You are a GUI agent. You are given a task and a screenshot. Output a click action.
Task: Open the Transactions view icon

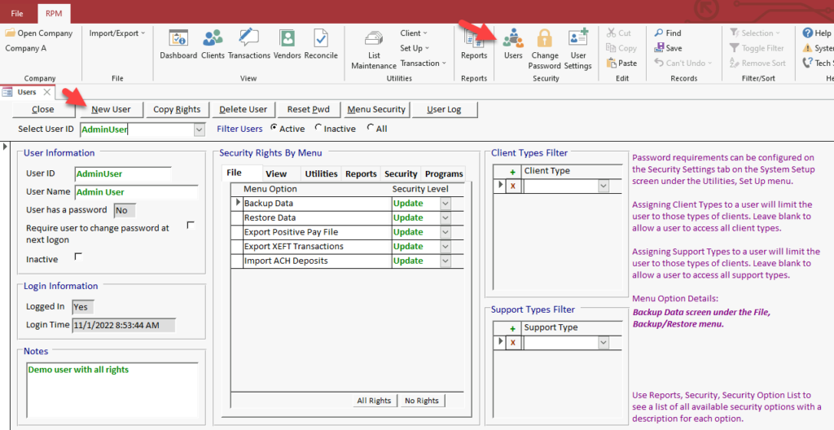click(249, 38)
